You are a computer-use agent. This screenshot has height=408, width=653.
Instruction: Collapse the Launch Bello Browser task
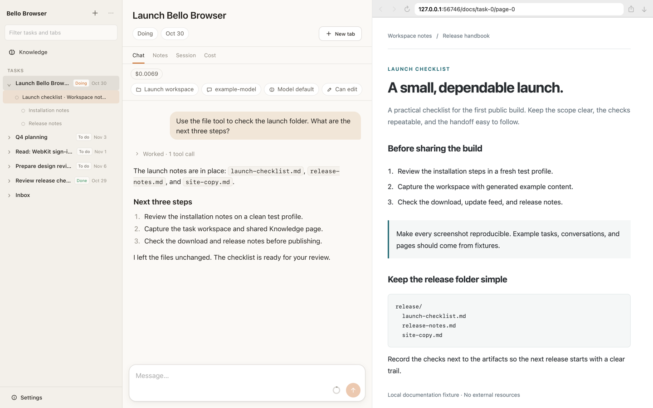click(9, 84)
